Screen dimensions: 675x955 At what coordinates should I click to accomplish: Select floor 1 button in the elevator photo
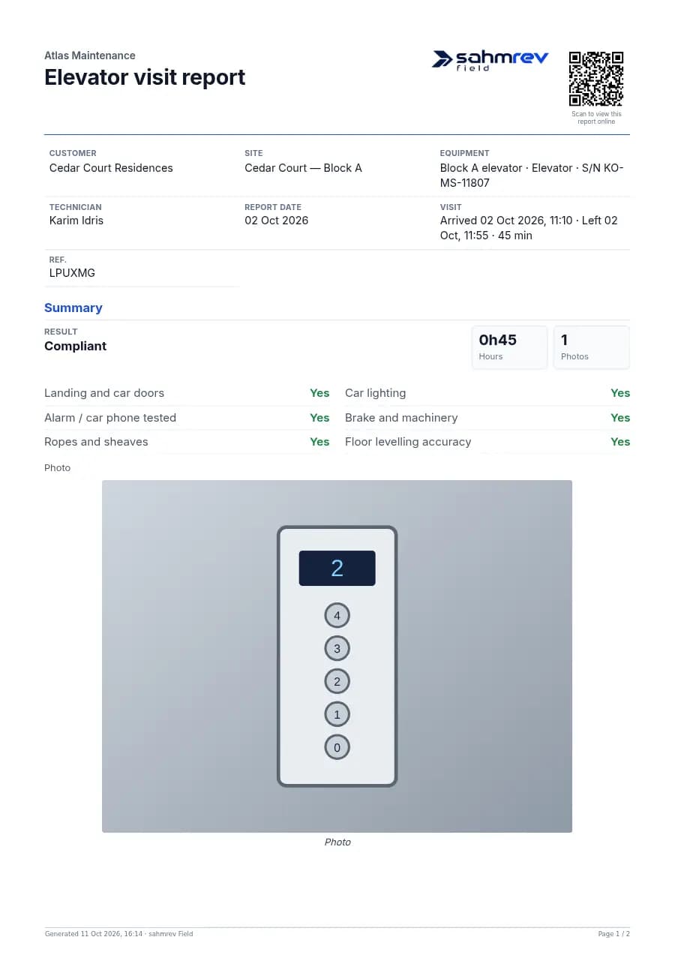tap(337, 715)
